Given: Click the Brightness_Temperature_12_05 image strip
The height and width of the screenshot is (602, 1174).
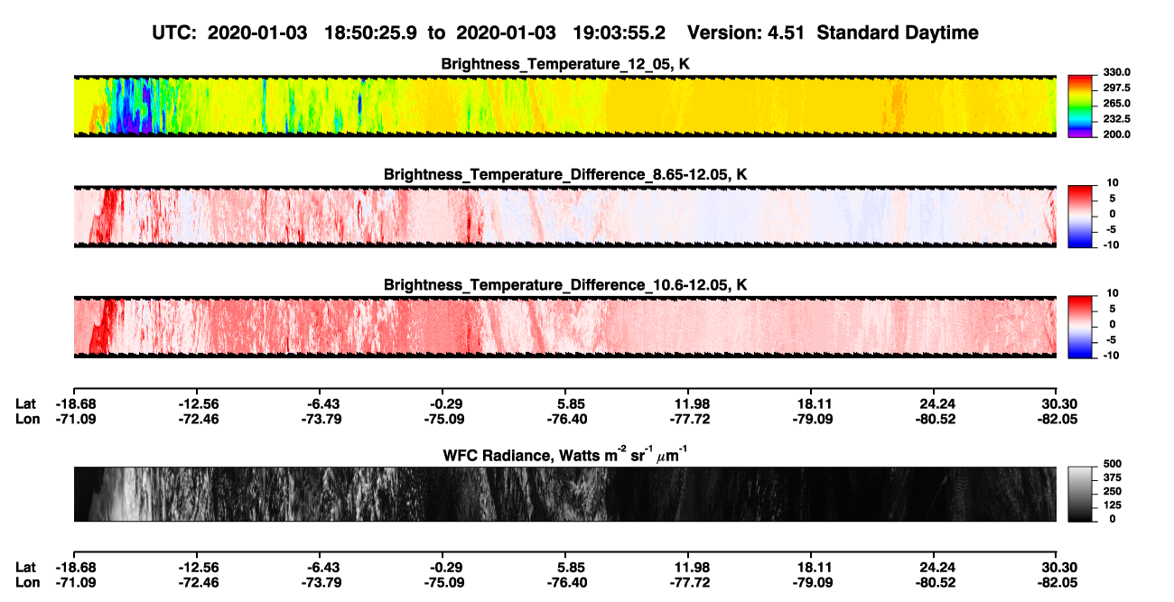Looking at the screenshot, I should 564,105.
